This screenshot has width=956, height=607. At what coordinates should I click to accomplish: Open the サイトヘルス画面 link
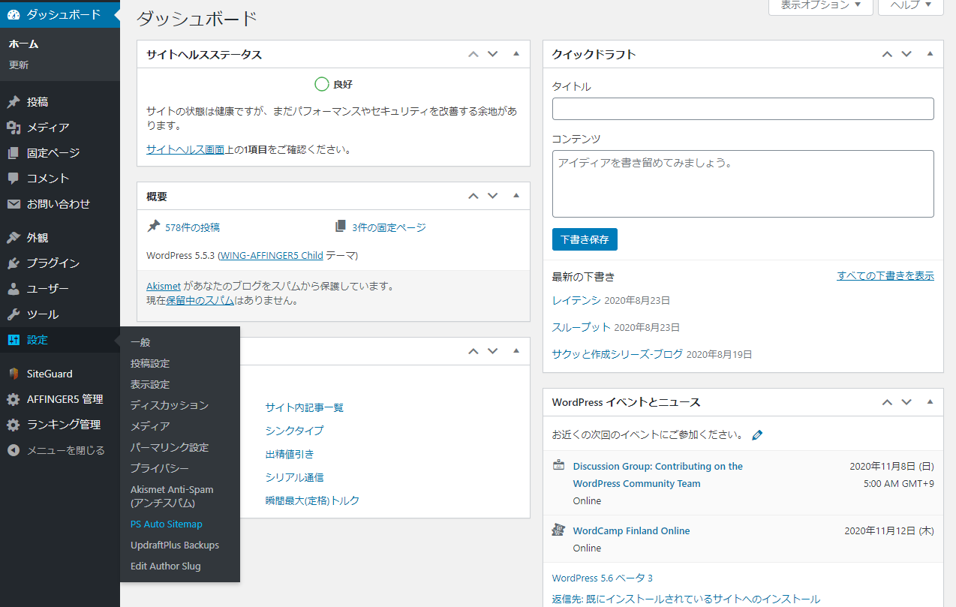185,149
